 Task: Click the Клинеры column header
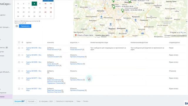tap(51, 42)
